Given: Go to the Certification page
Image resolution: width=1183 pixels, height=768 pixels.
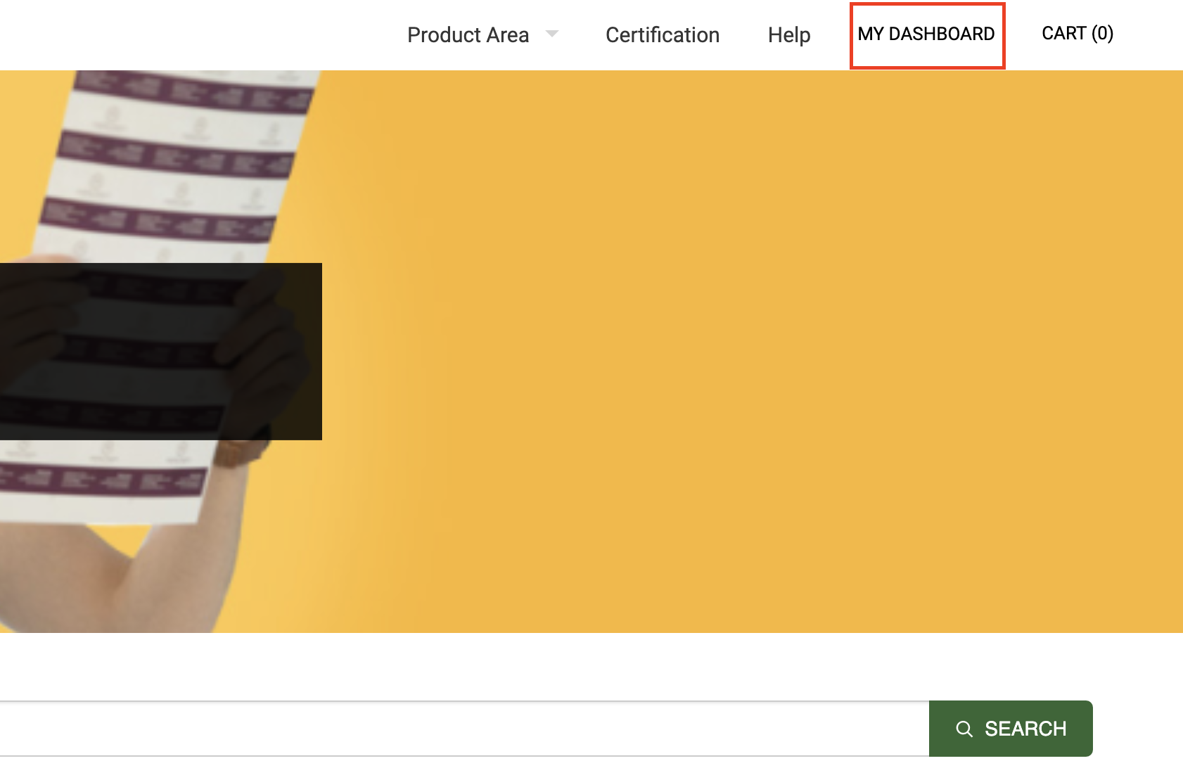Looking at the screenshot, I should coord(663,34).
